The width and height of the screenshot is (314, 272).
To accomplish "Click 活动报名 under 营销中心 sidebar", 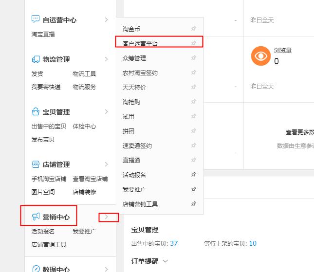I will (x=43, y=231).
